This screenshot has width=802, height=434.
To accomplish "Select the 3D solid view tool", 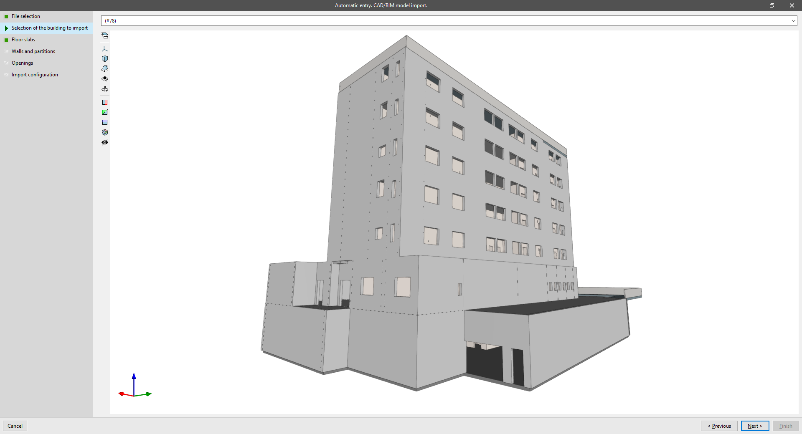I will [104, 59].
